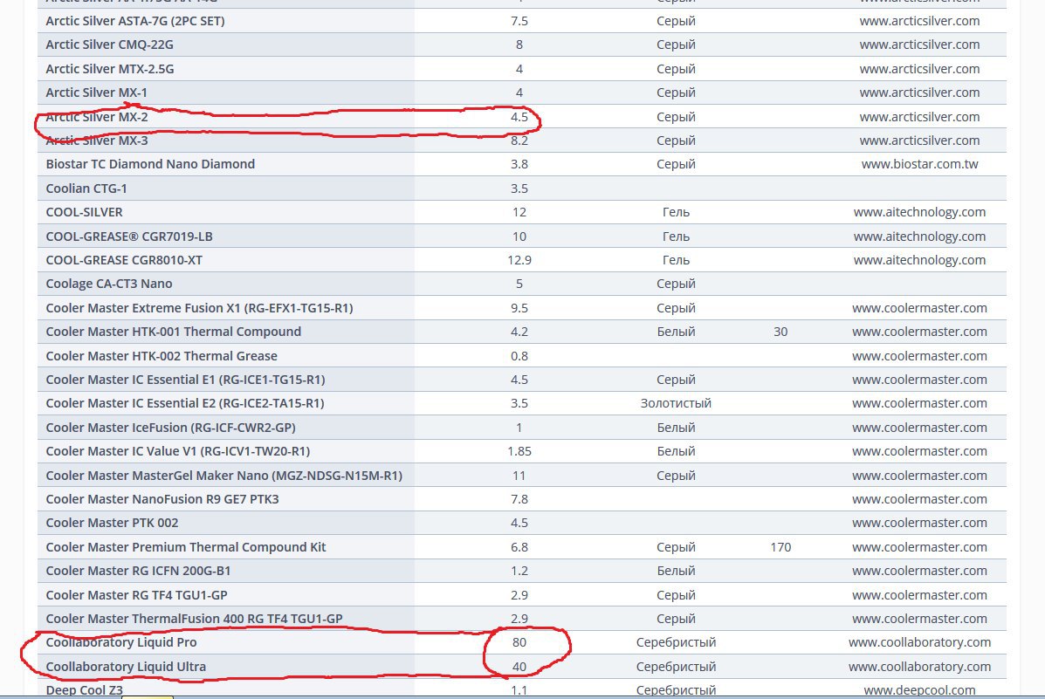Select COOL-GREASE® CGR7019-LB name cell

(129, 236)
